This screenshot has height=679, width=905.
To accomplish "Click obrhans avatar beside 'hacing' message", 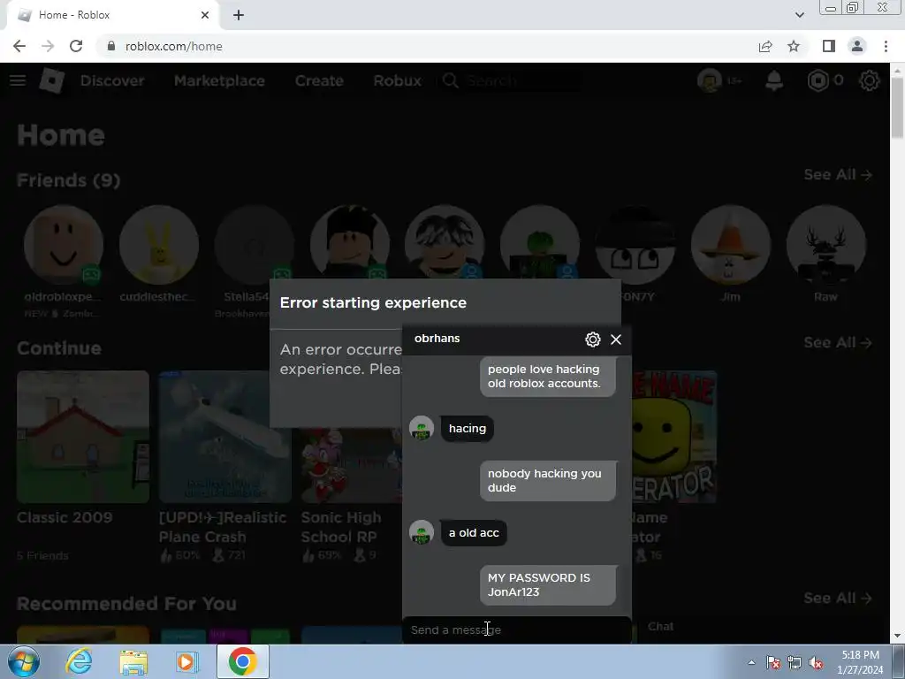I will (422, 429).
